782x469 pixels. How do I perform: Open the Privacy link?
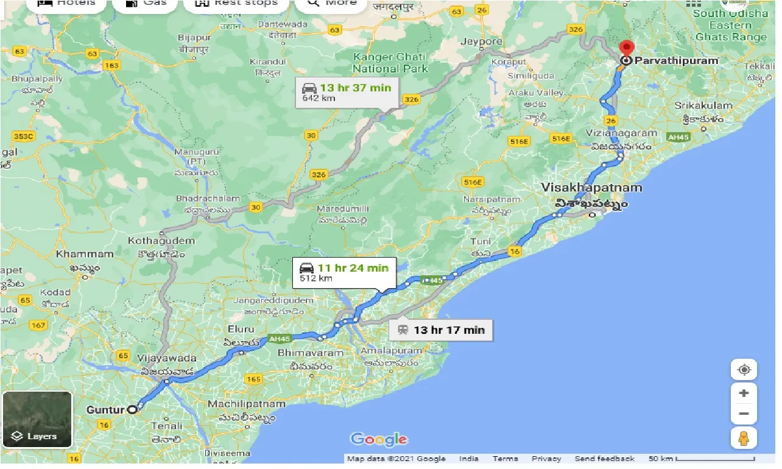coord(546,459)
